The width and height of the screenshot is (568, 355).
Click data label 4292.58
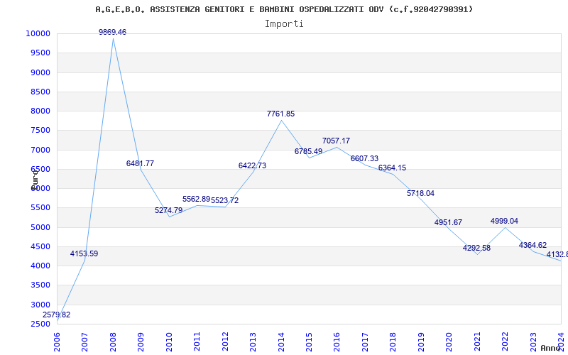pyautogui.click(x=476, y=248)
